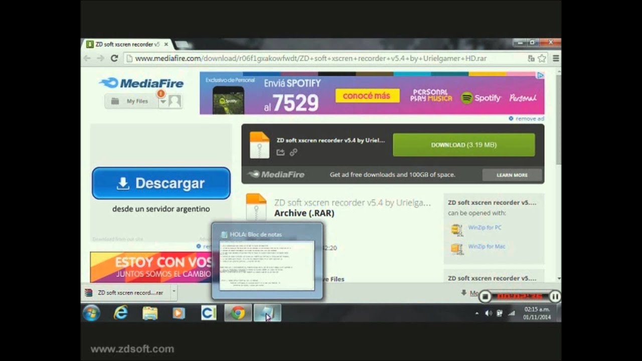
Task: Click the AdChoices icon on Spotify banner
Action: click(540, 76)
